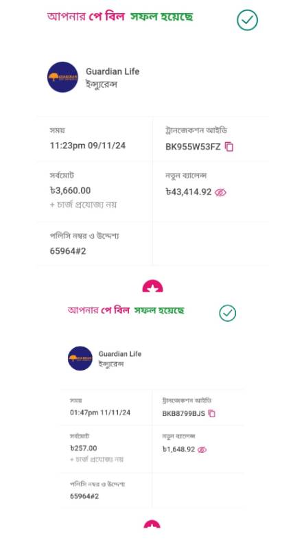Copy transaction ID BKB8799BJS

212,414
